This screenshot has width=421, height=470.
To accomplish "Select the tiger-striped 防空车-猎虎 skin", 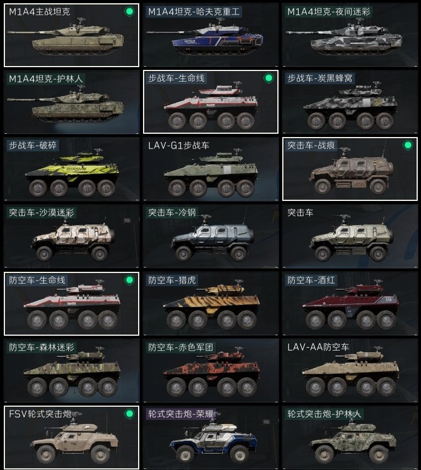I will [211, 304].
